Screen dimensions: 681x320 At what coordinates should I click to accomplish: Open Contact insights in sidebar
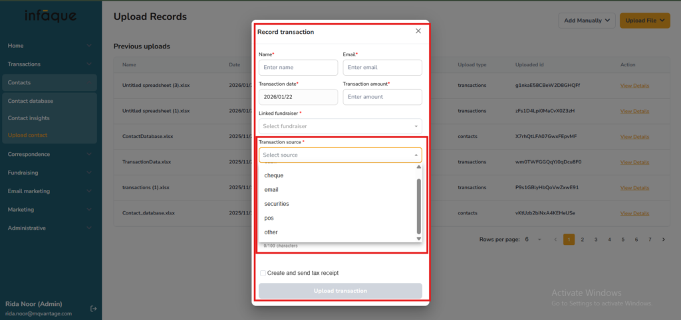click(29, 118)
